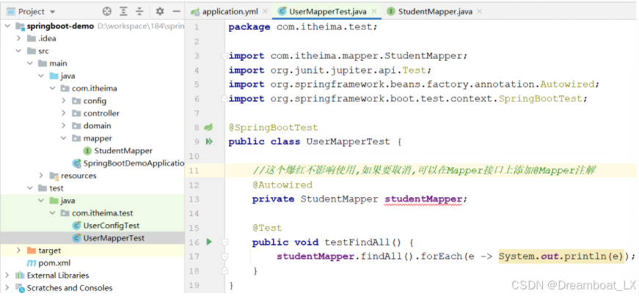The image size is (639, 296).
Task: Click the External Libraries icon
Action: click(x=20, y=275)
